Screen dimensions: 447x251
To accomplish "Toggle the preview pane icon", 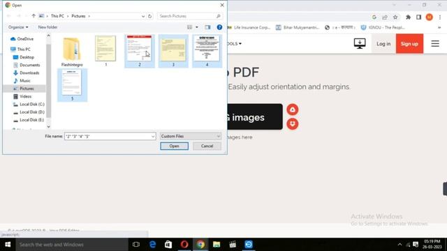I will point(207,27).
